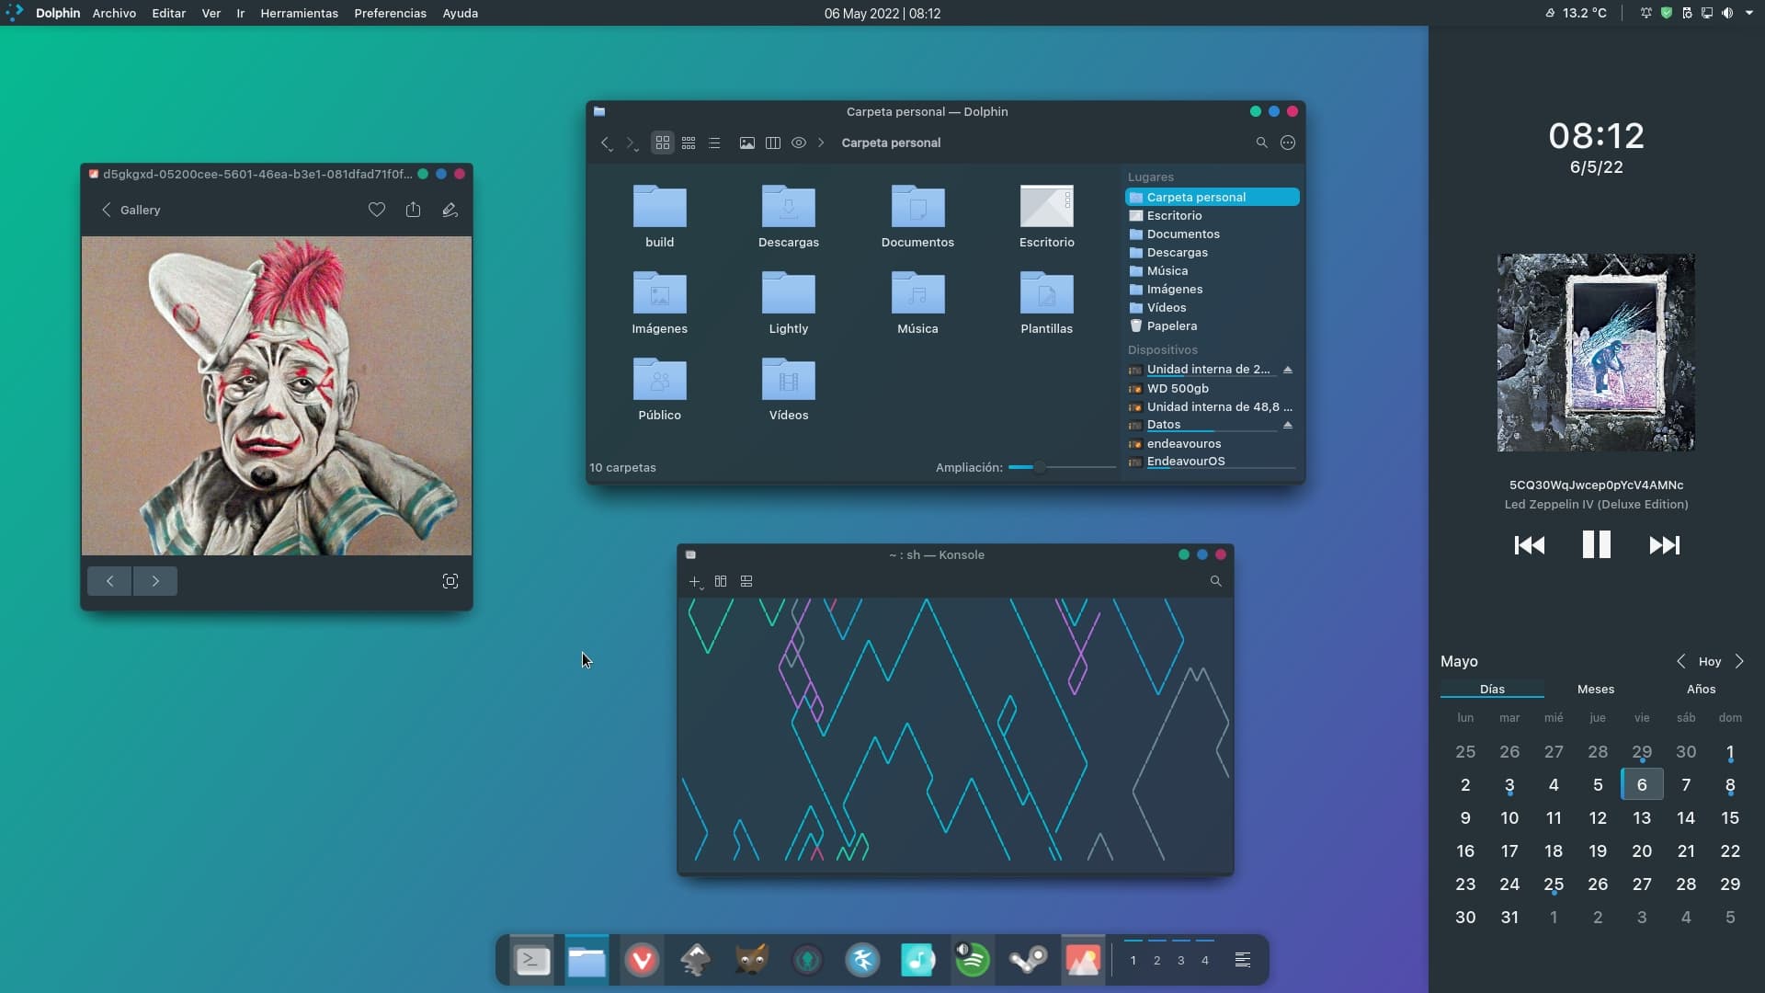This screenshot has height=993, width=1765.
Task: Click the Spotify icon in the dock
Action: 973,960
